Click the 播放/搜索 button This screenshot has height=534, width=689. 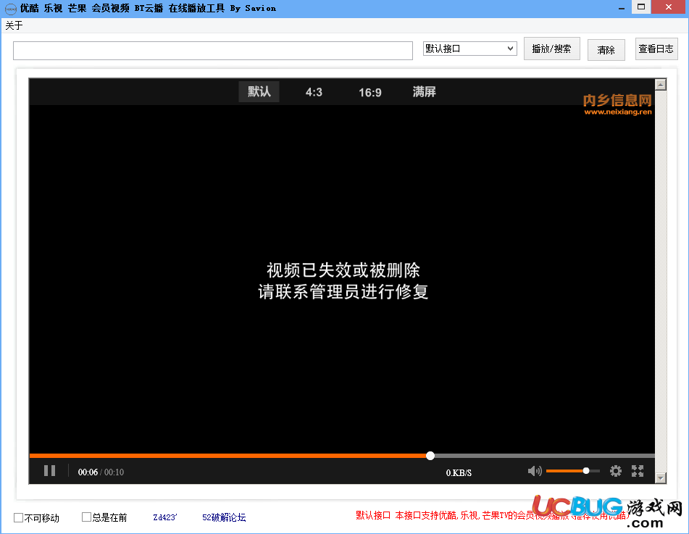[552, 49]
